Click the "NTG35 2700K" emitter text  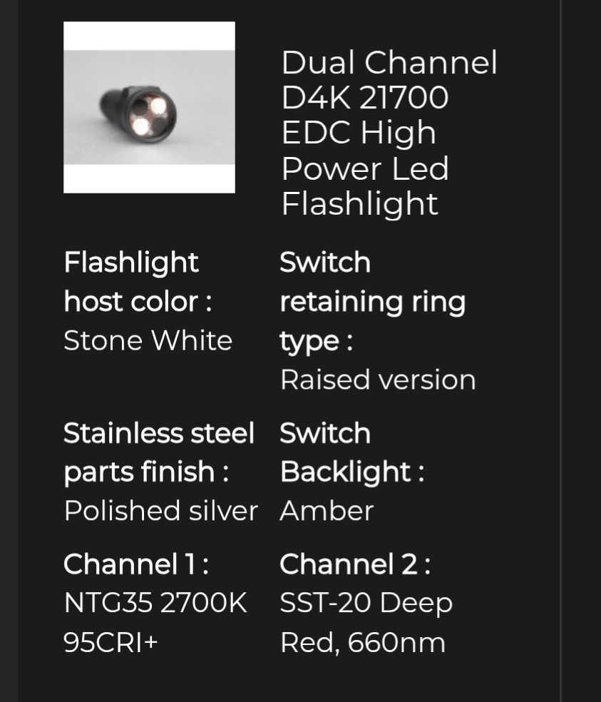pyautogui.click(x=155, y=604)
